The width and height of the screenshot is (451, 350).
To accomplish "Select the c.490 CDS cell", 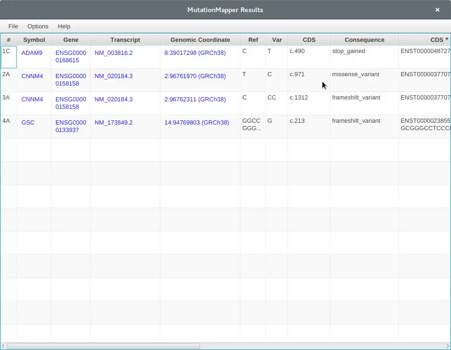I will (309, 57).
